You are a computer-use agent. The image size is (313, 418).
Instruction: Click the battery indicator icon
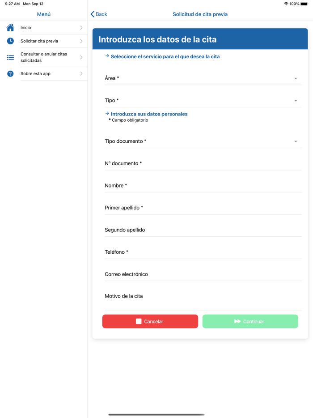pos(304,4)
